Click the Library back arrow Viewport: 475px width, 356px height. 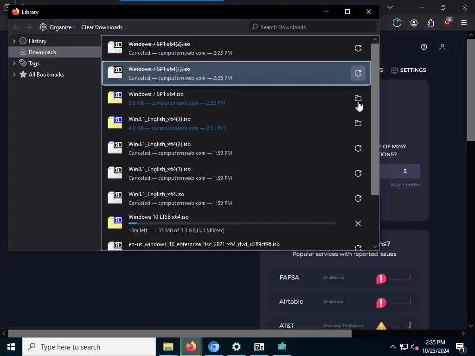(16, 27)
